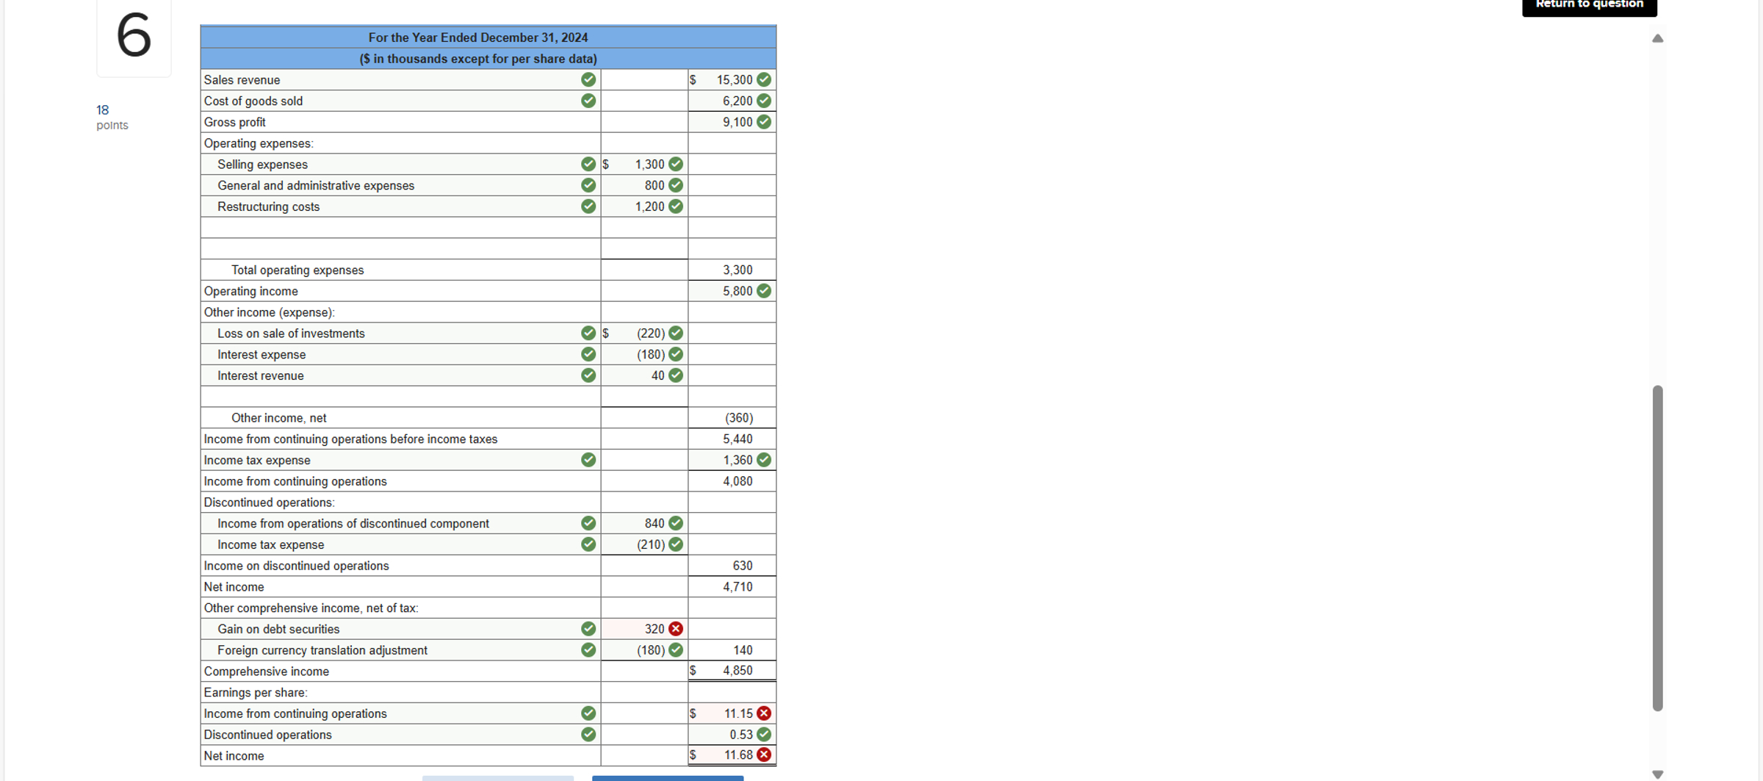Click the red X beside Gain on debt securities amount
Viewport: 1763px width, 781px height.
(x=677, y=628)
